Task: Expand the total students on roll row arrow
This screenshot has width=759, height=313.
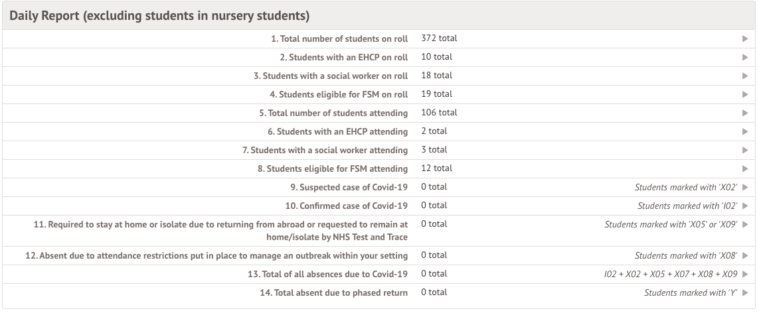Action: coord(745,39)
